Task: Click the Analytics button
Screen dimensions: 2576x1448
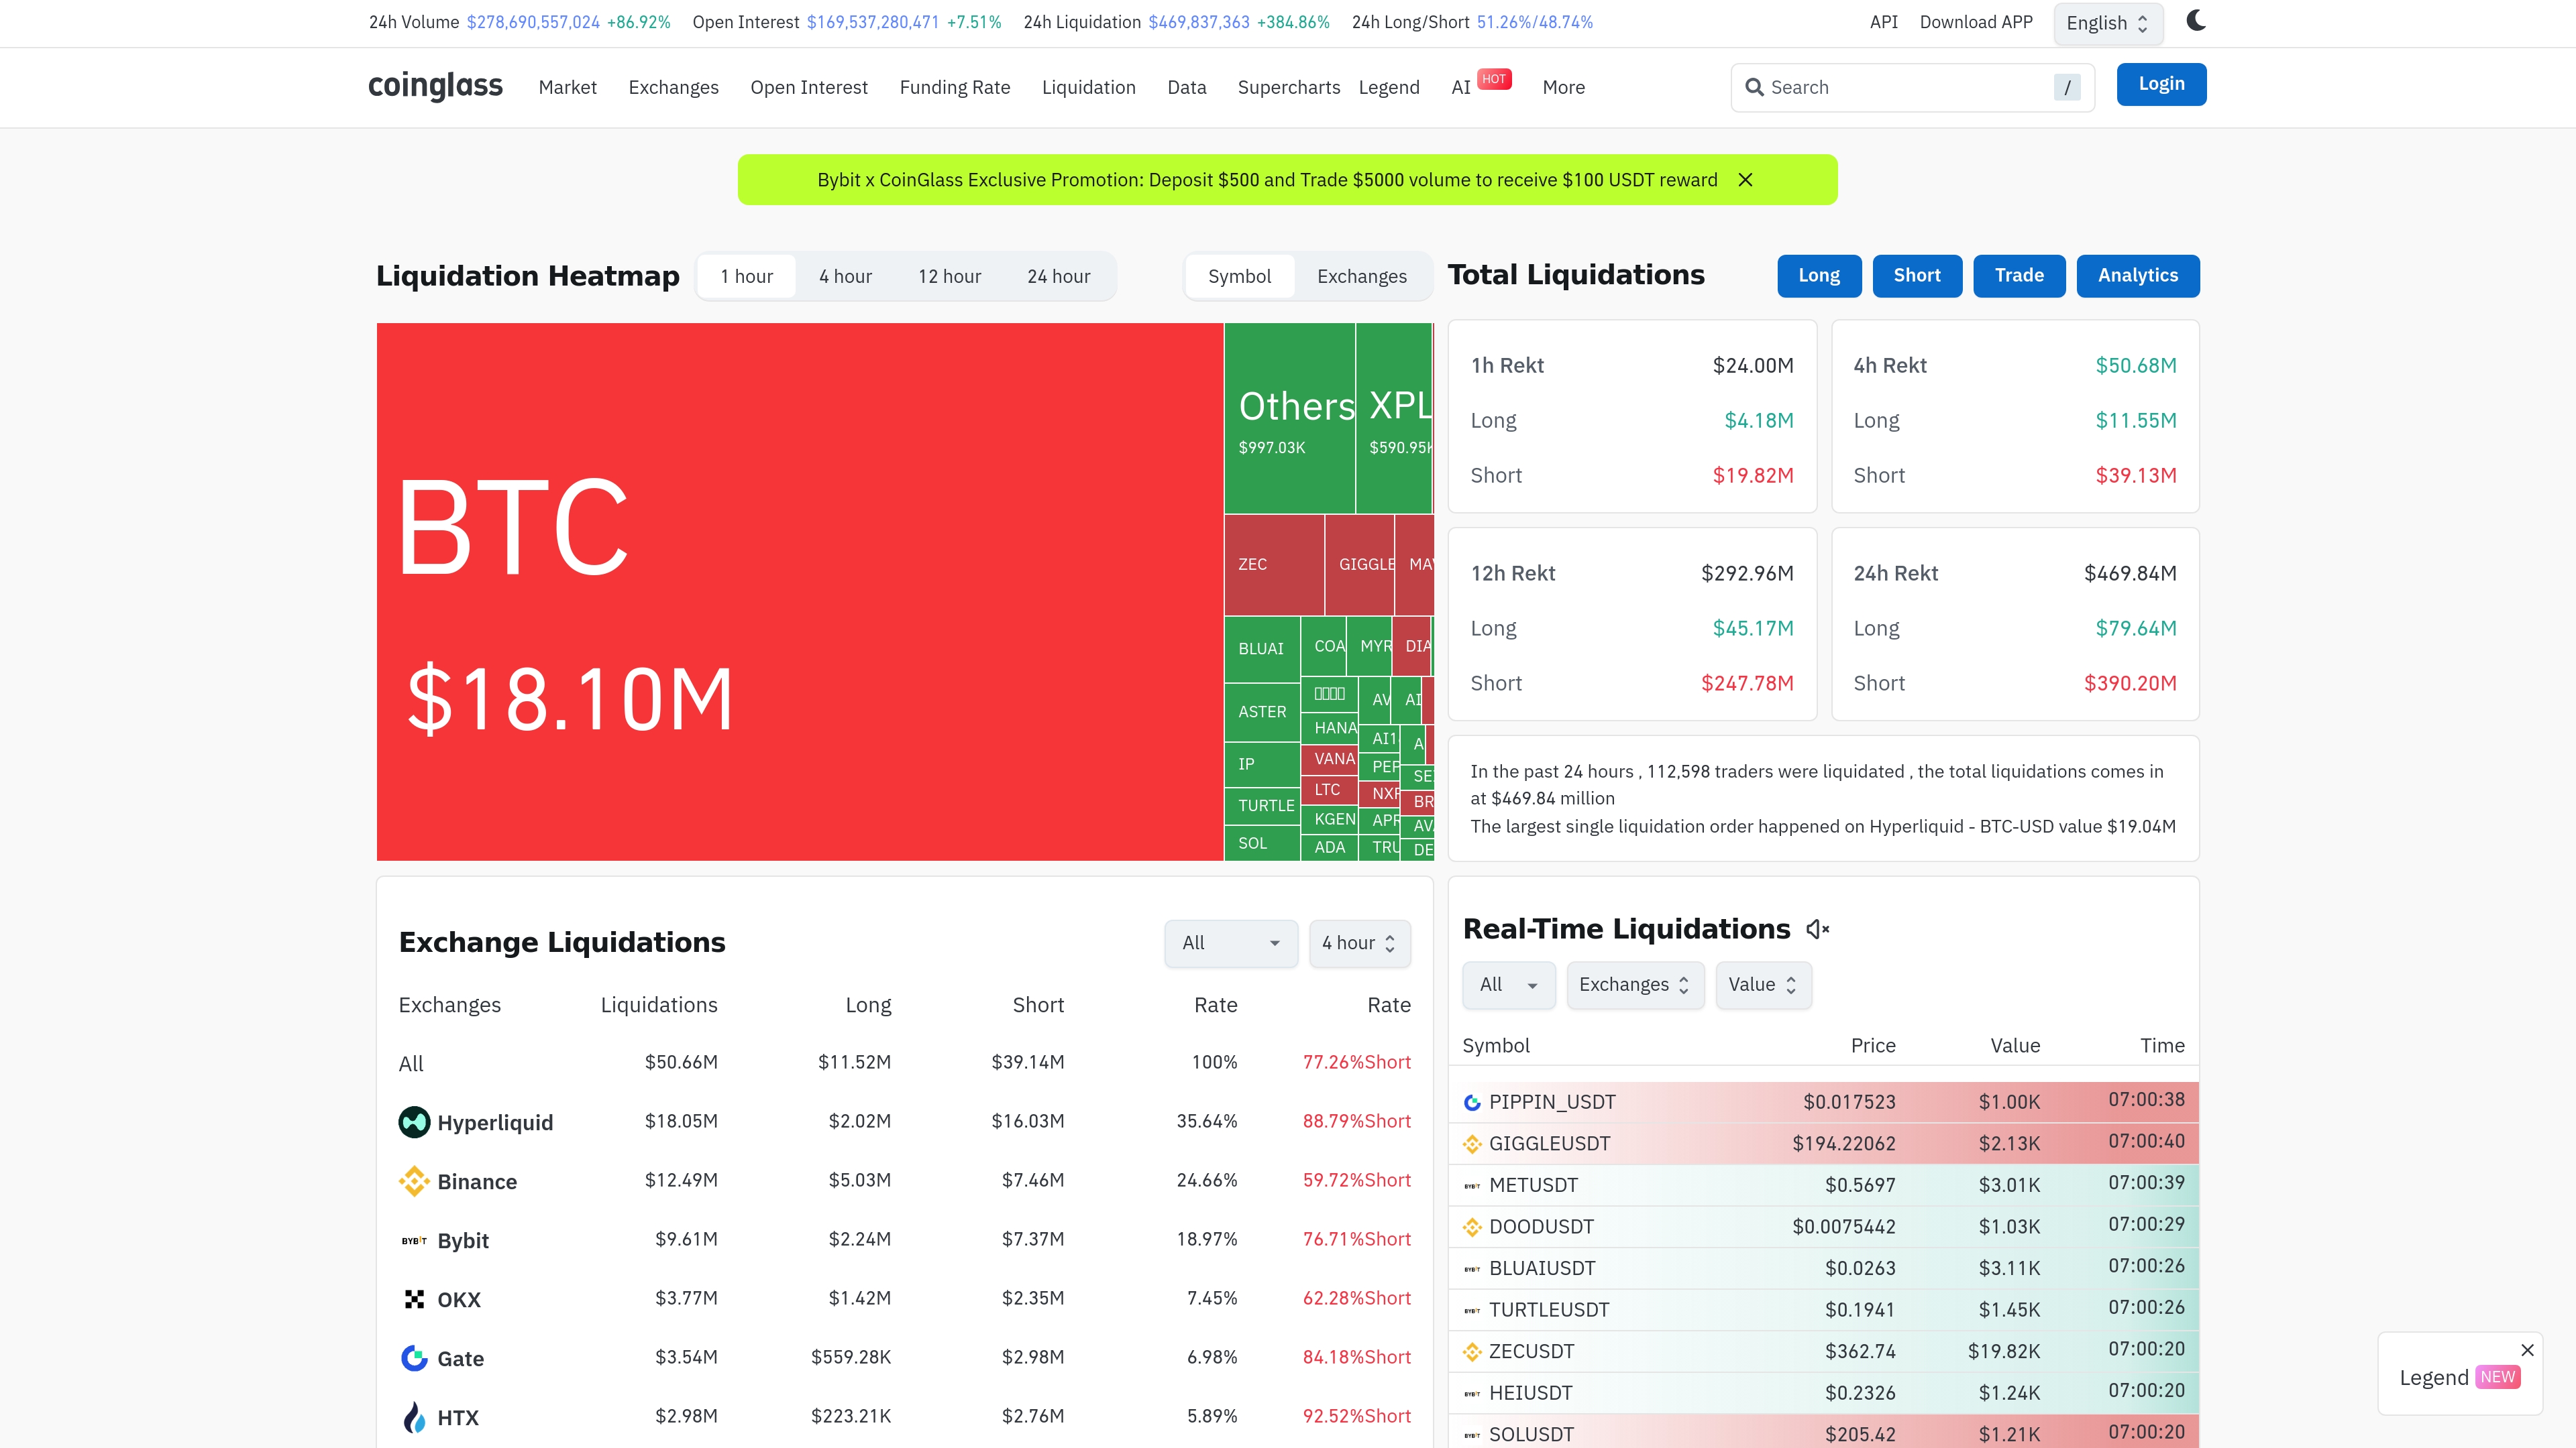Action: 2137,276
